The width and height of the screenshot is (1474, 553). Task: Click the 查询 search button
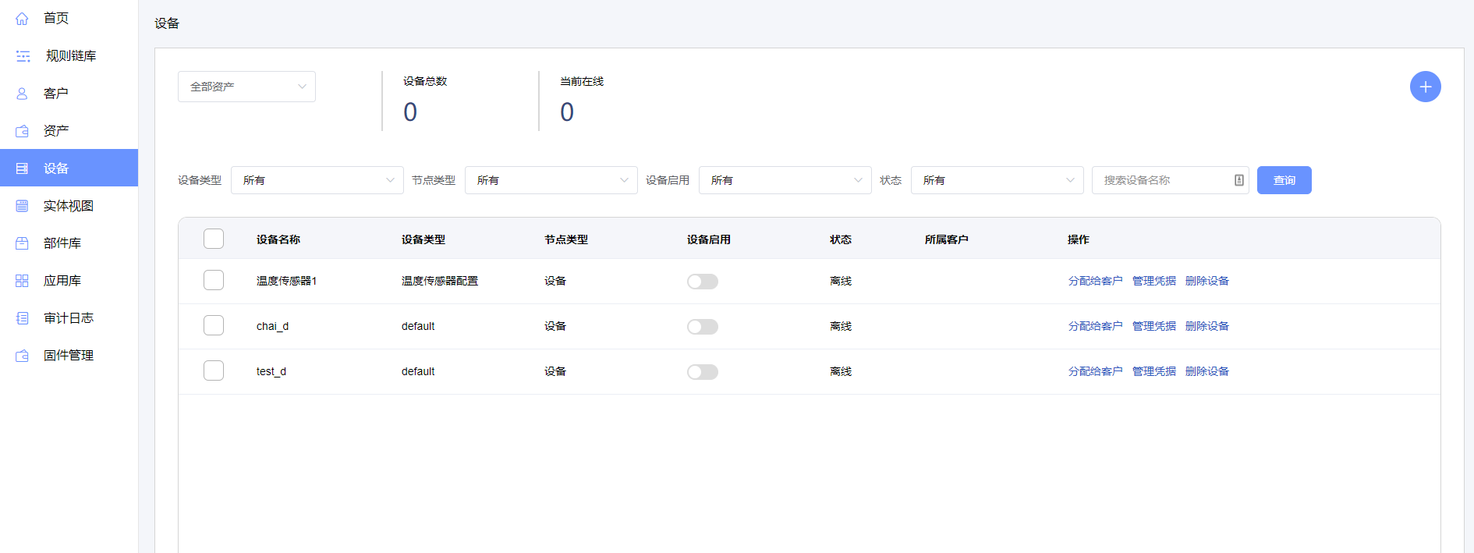(1284, 180)
